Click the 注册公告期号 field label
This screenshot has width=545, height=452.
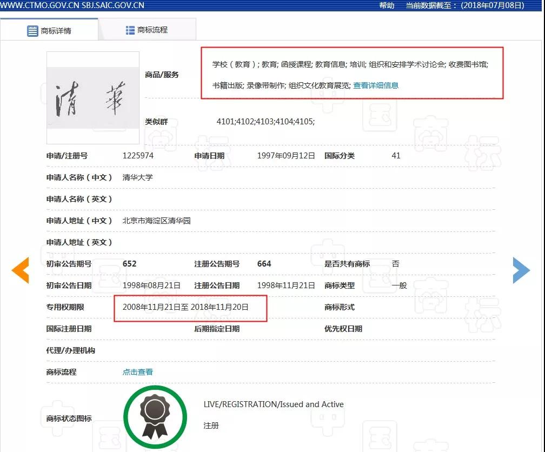217,264
